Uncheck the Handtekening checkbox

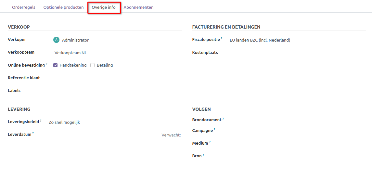pos(56,65)
